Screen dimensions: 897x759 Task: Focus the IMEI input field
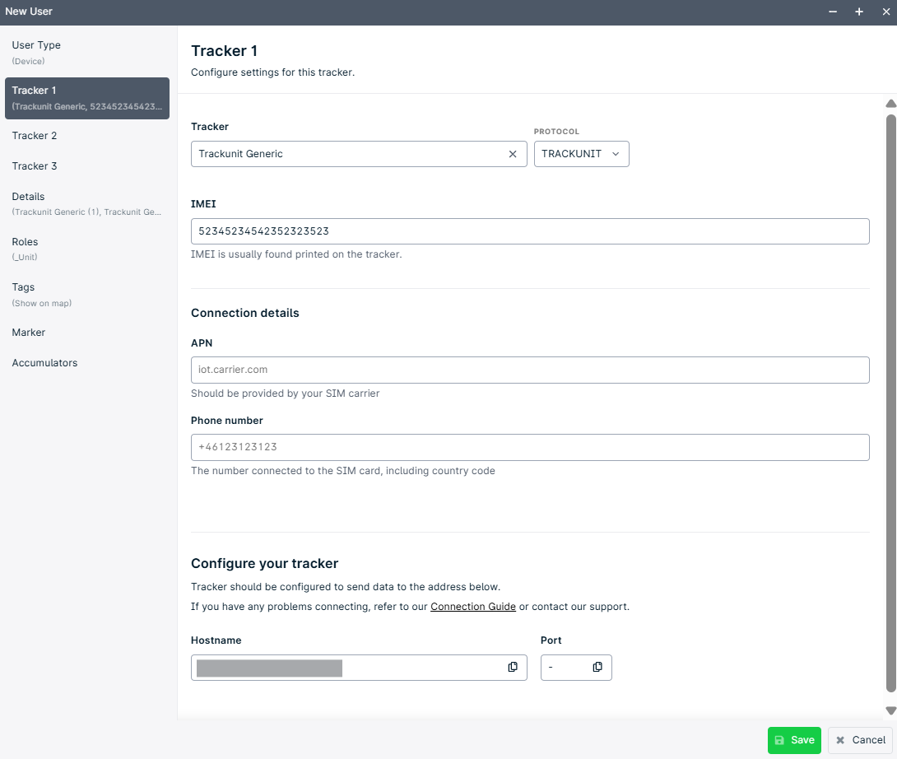530,231
